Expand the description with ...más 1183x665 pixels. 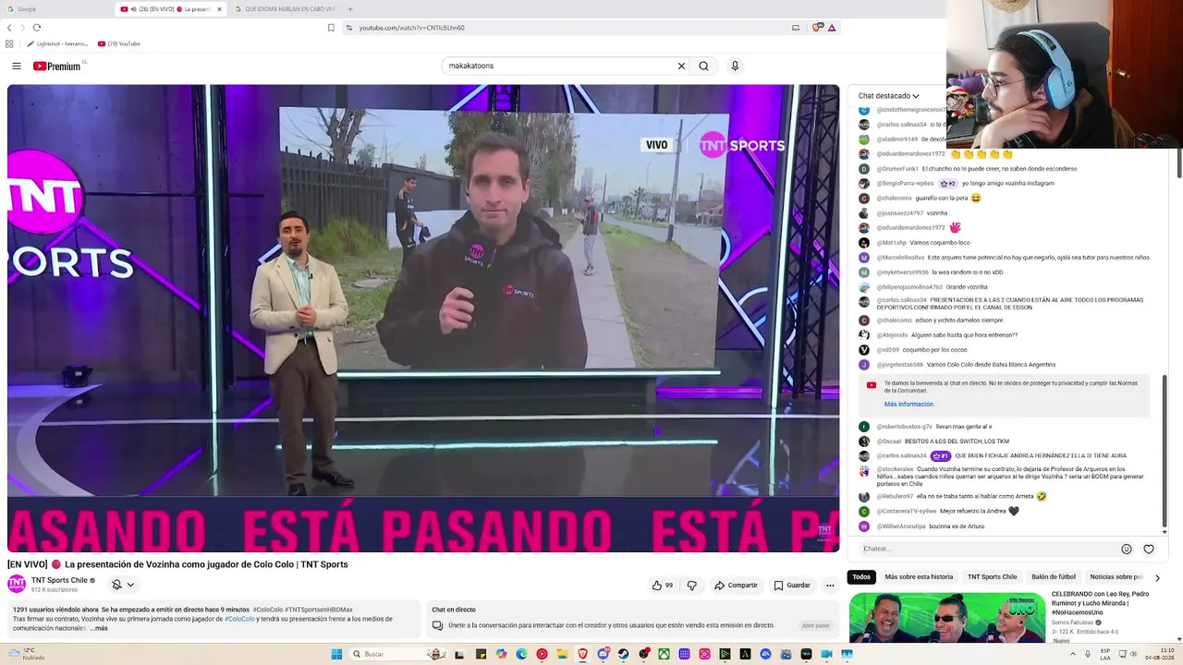tap(99, 628)
